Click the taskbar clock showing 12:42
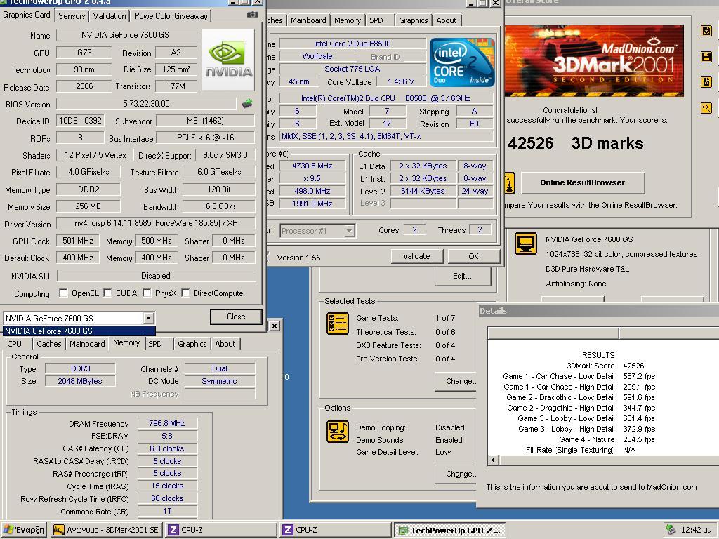The height and width of the screenshot is (539, 719). pos(696,530)
